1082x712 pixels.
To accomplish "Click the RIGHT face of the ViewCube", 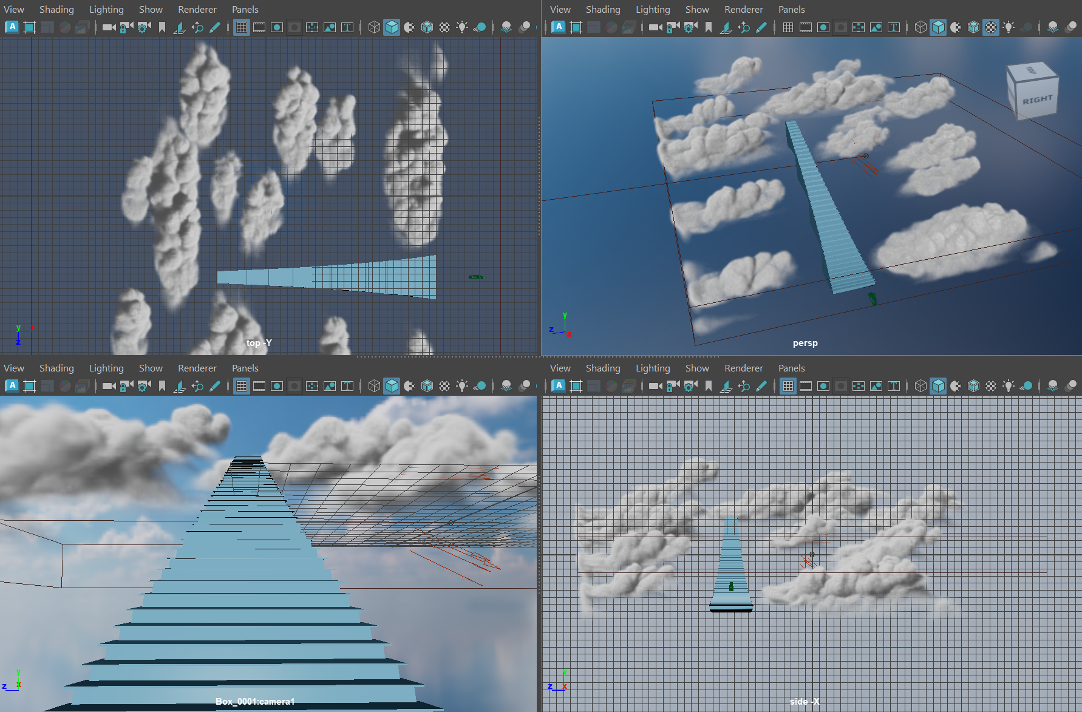I will coord(1037,100).
